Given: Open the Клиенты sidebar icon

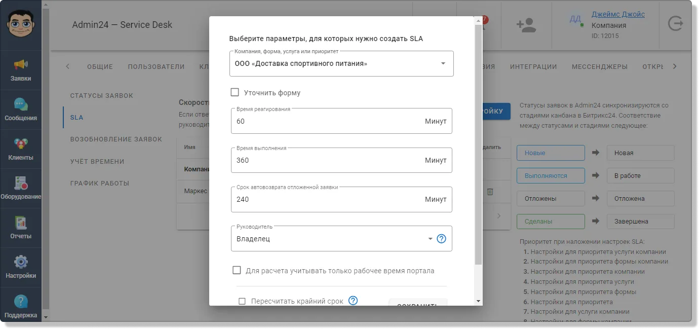Looking at the screenshot, I should (x=21, y=144).
